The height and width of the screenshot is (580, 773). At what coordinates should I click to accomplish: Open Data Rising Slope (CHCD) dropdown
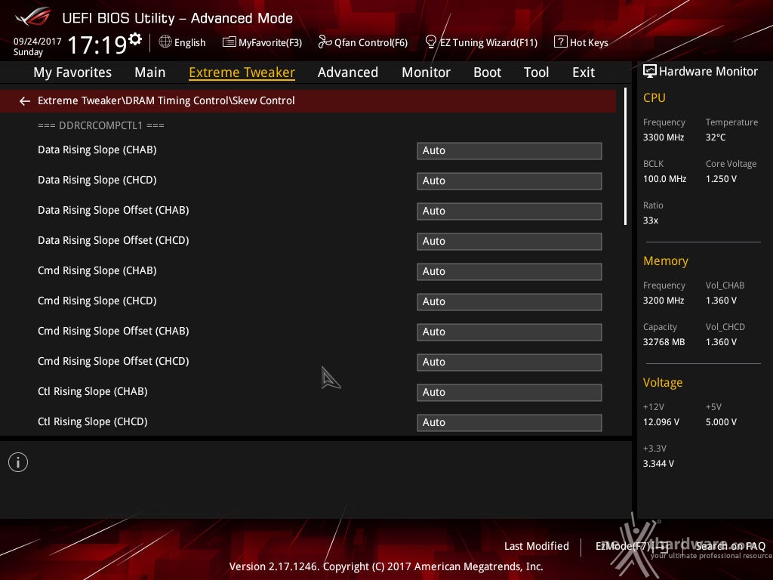tap(510, 181)
